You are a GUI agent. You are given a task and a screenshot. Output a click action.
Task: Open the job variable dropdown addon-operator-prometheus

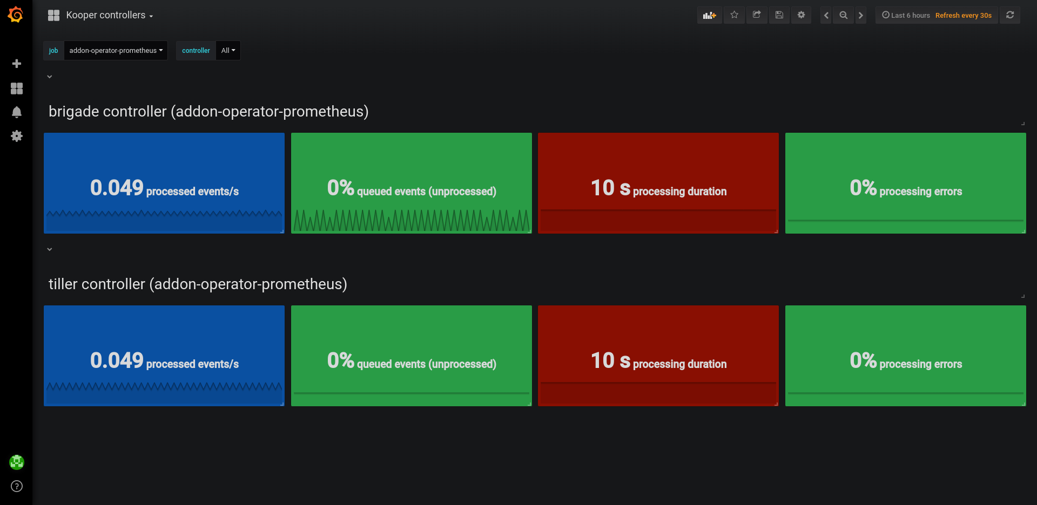point(116,51)
